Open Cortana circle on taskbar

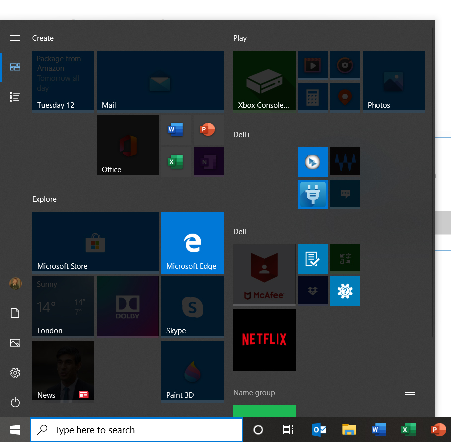(x=258, y=430)
